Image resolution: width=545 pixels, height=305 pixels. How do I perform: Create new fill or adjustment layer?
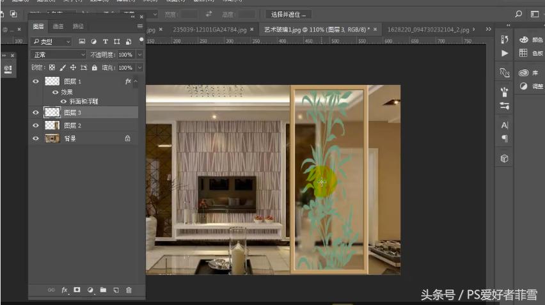coord(90,290)
